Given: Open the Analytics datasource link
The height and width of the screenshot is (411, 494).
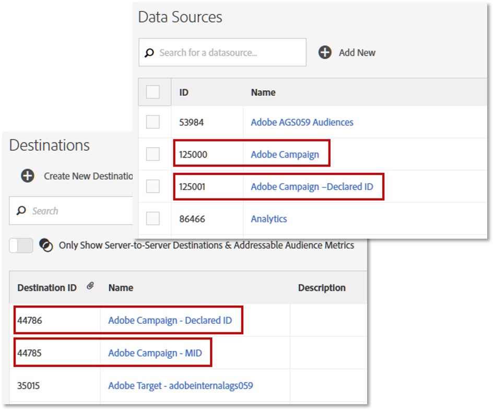Looking at the screenshot, I should pos(269,219).
